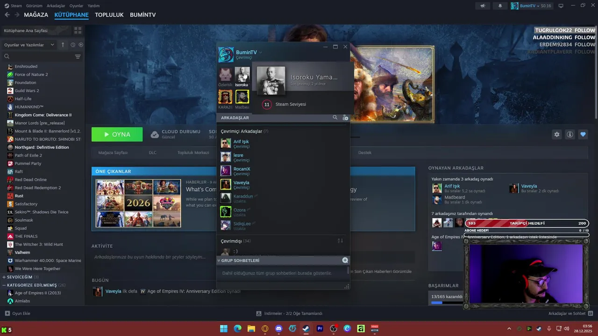Open the Mağaza Sayfası tab
The width and height of the screenshot is (598, 336).
click(113, 153)
